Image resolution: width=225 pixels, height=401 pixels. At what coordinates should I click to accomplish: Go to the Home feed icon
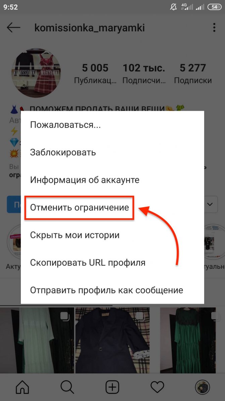point(22,387)
